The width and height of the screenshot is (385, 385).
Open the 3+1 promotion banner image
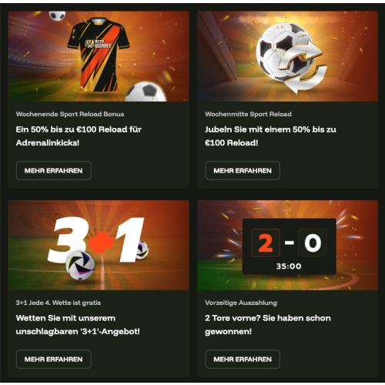point(99,245)
